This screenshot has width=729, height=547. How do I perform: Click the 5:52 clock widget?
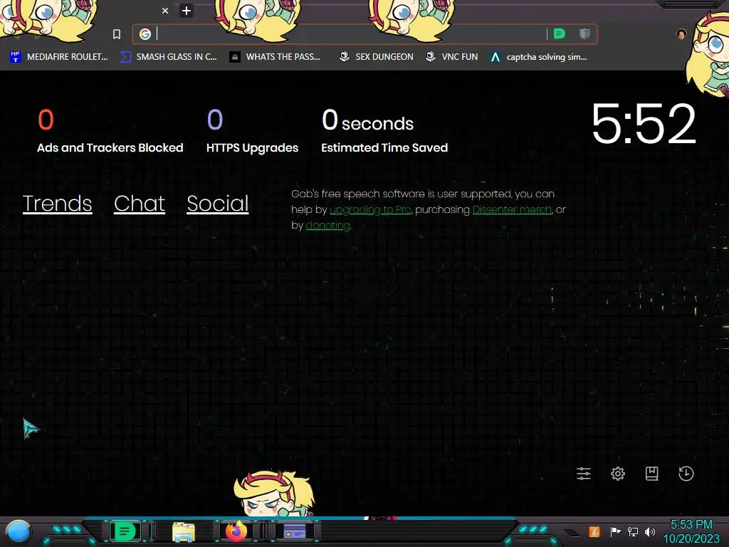pos(644,124)
